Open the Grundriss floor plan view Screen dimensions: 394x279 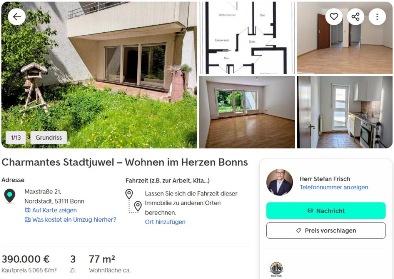(49, 137)
